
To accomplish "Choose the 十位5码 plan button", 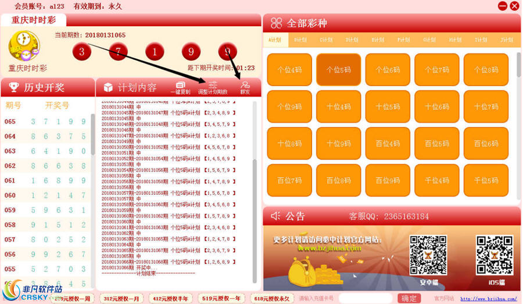I will (388, 106).
